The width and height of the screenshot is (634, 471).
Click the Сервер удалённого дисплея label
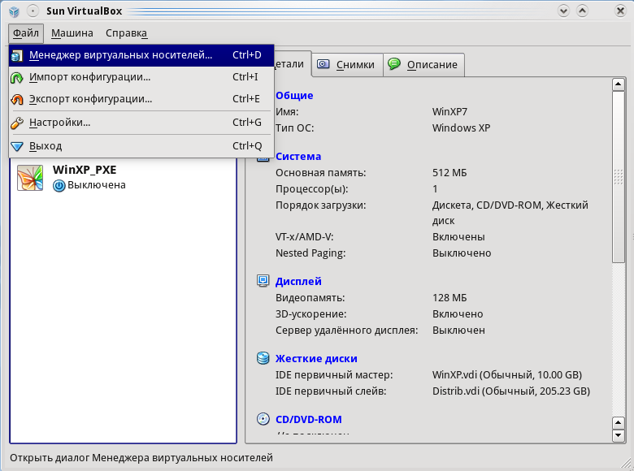coord(346,331)
